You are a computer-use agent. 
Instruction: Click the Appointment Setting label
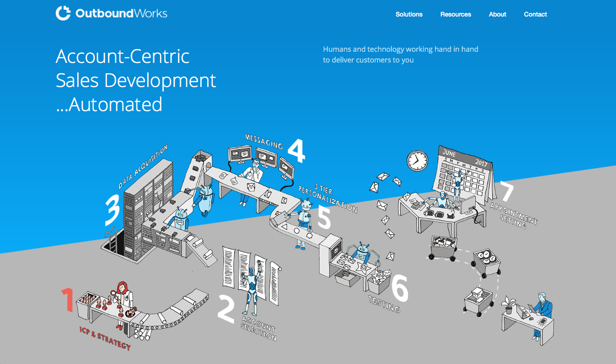[513, 215]
